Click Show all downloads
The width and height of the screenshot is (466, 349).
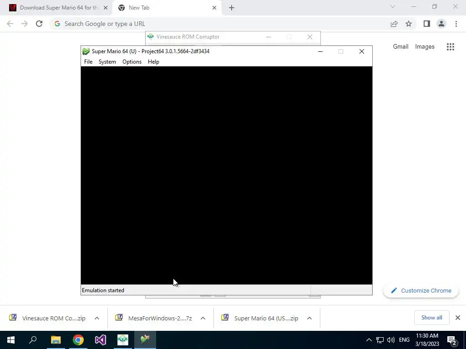[x=431, y=318]
